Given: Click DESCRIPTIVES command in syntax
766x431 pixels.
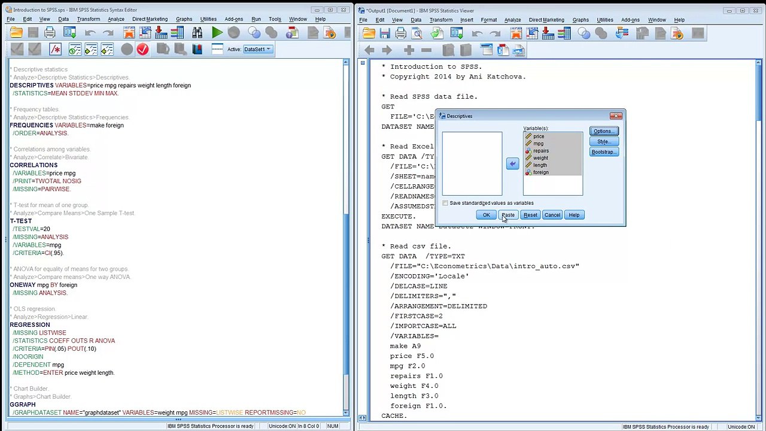Looking at the screenshot, I should click(x=32, y=86).
